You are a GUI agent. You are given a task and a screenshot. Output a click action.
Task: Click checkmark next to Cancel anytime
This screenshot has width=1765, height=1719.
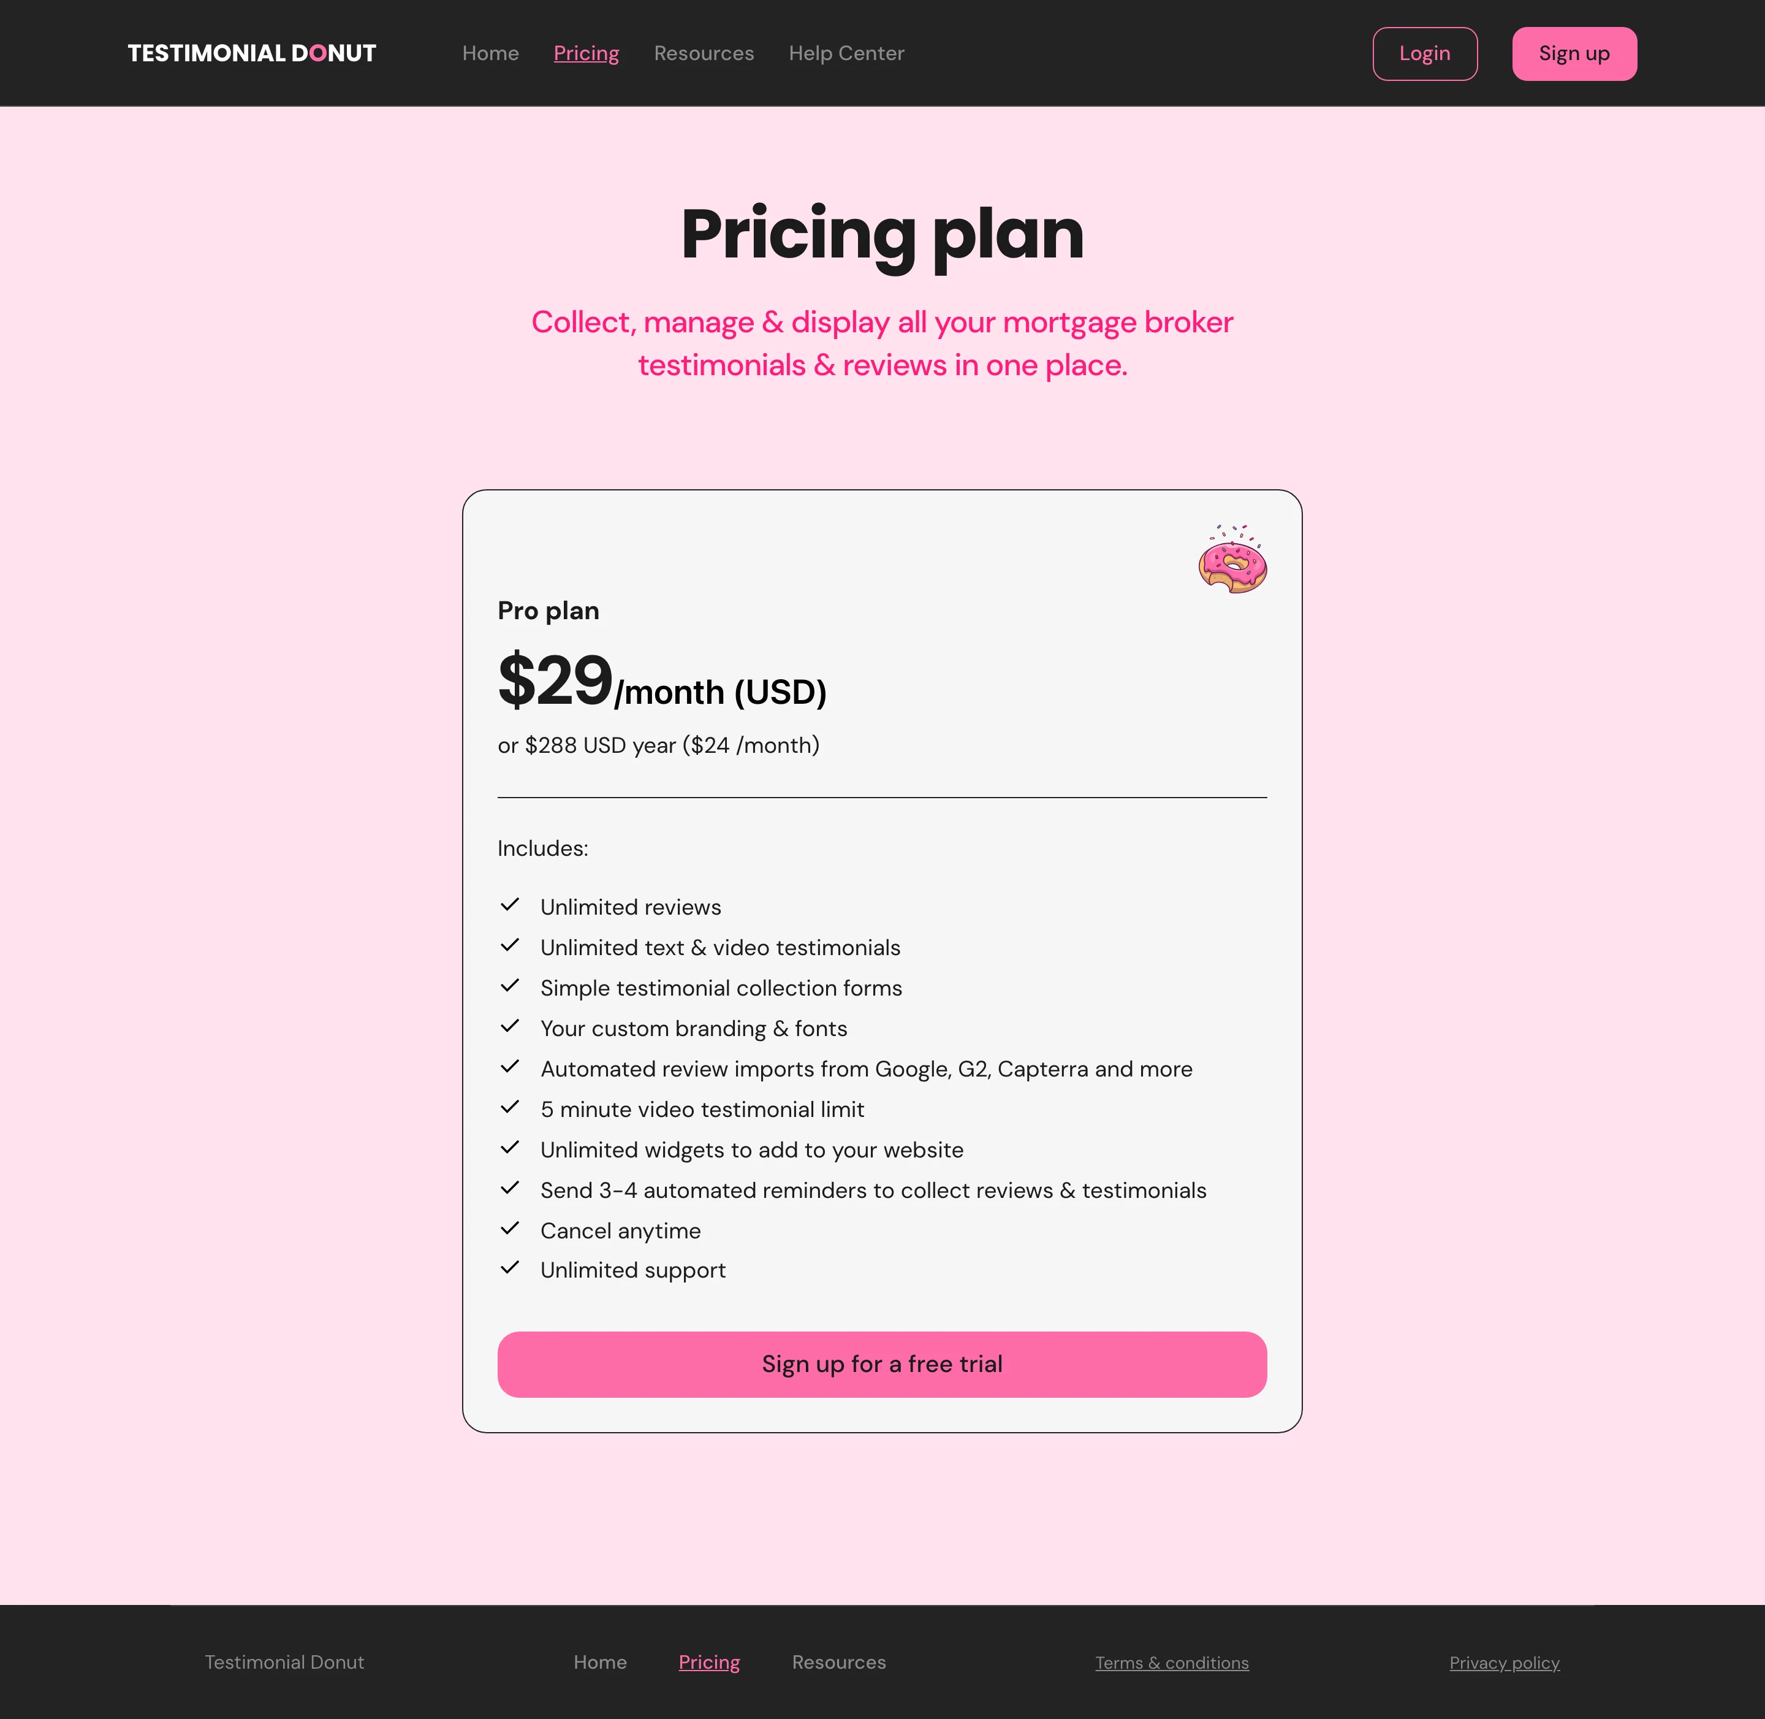click(x=510, y=1228)
